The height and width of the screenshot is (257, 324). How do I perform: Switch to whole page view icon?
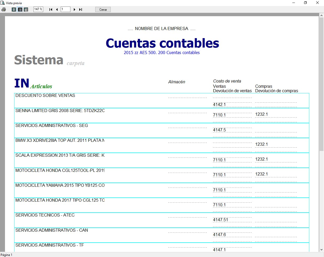(14, 9)
